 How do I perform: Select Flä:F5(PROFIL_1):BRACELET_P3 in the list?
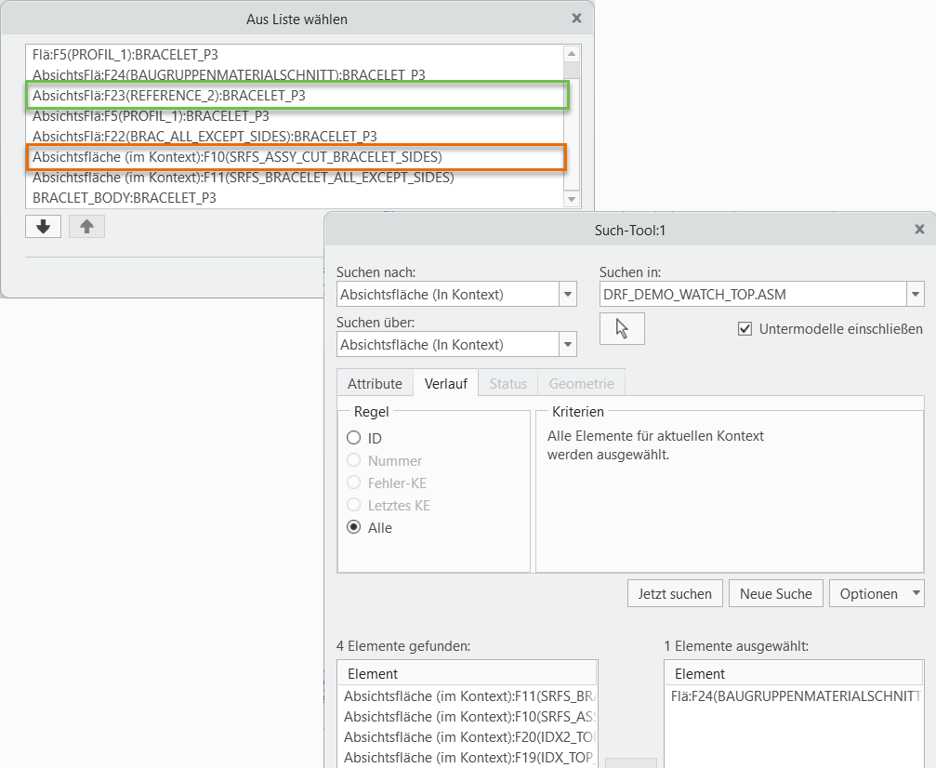pyautogui.click(x=295, y=54)
